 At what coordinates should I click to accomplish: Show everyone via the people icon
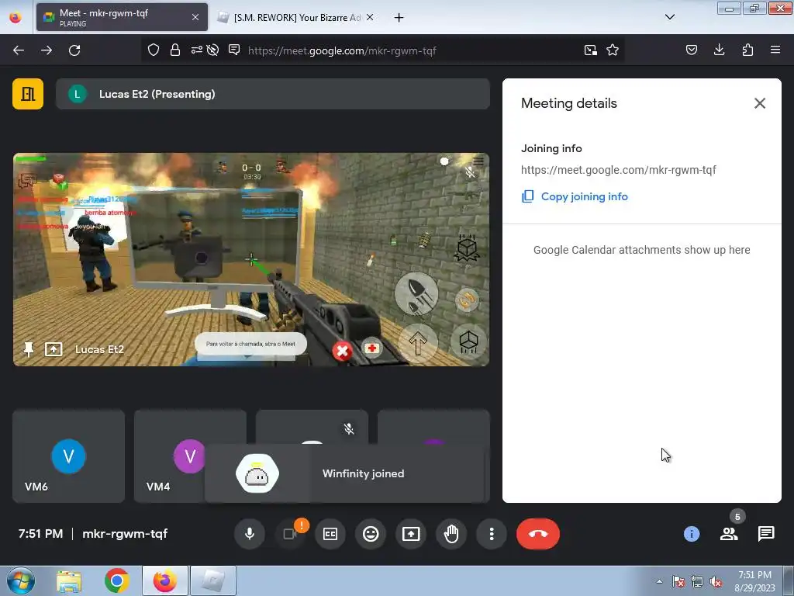pyautogui.click(x=729, y=534)
